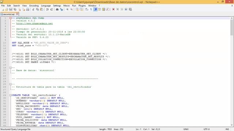This screenshot has width=234, height=131.
Task: Collapse the fold marker at line 19
Action: tap(11, 68)
